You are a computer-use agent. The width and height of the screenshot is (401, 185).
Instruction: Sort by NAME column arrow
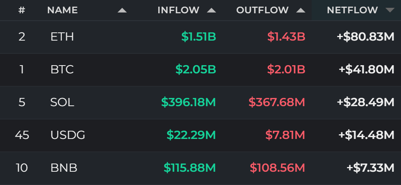[x=122, y=11]
